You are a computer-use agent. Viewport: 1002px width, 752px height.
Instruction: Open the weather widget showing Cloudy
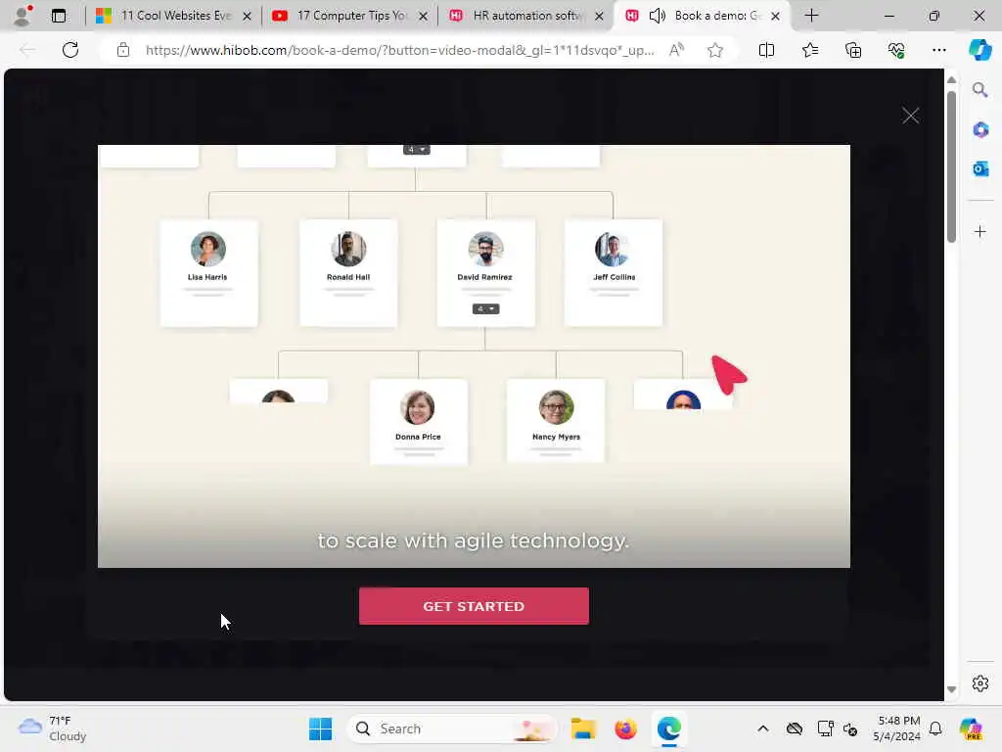coord(53,728)
